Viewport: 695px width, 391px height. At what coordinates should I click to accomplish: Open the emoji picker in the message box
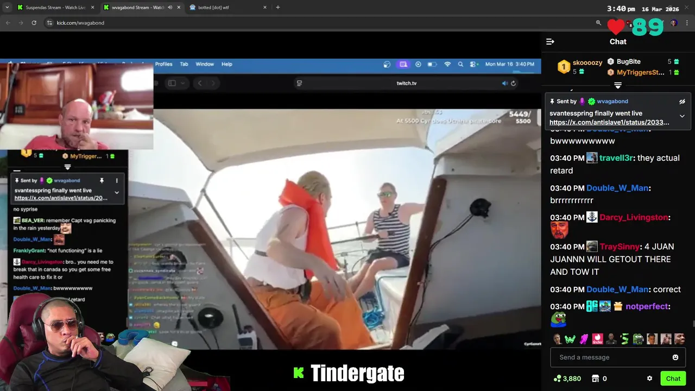[675, 357]
